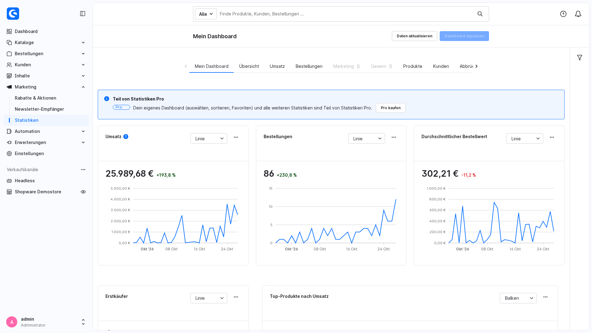Open Durchschnittlicher Bestellwert chart type dropdown
Screen dimensions: 592x333
(525, 138)
